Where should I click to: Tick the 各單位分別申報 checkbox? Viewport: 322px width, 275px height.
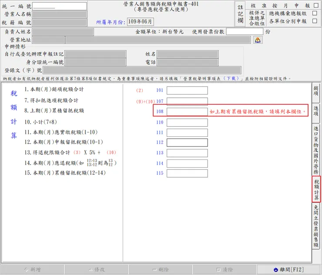(x=315, y=21)
